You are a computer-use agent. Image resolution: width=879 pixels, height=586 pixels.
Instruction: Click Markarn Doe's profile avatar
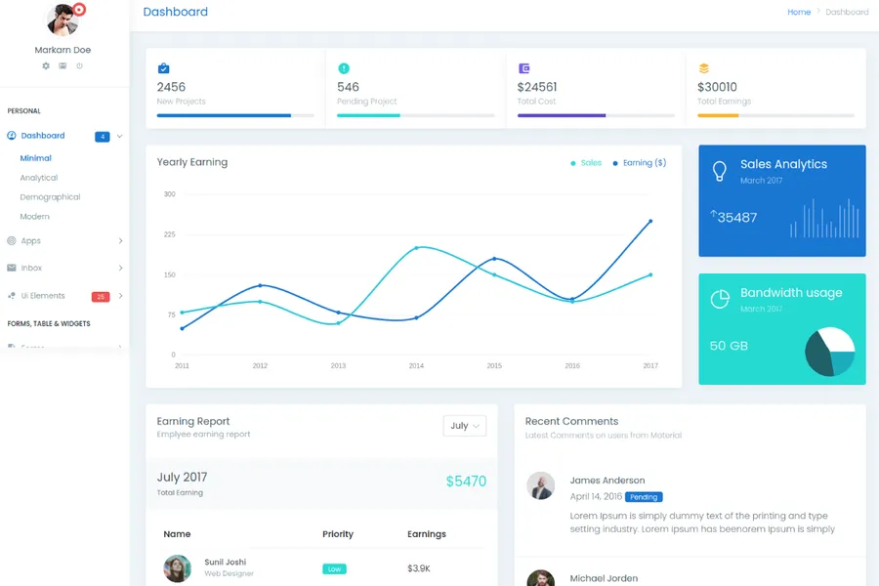point(63,20)
